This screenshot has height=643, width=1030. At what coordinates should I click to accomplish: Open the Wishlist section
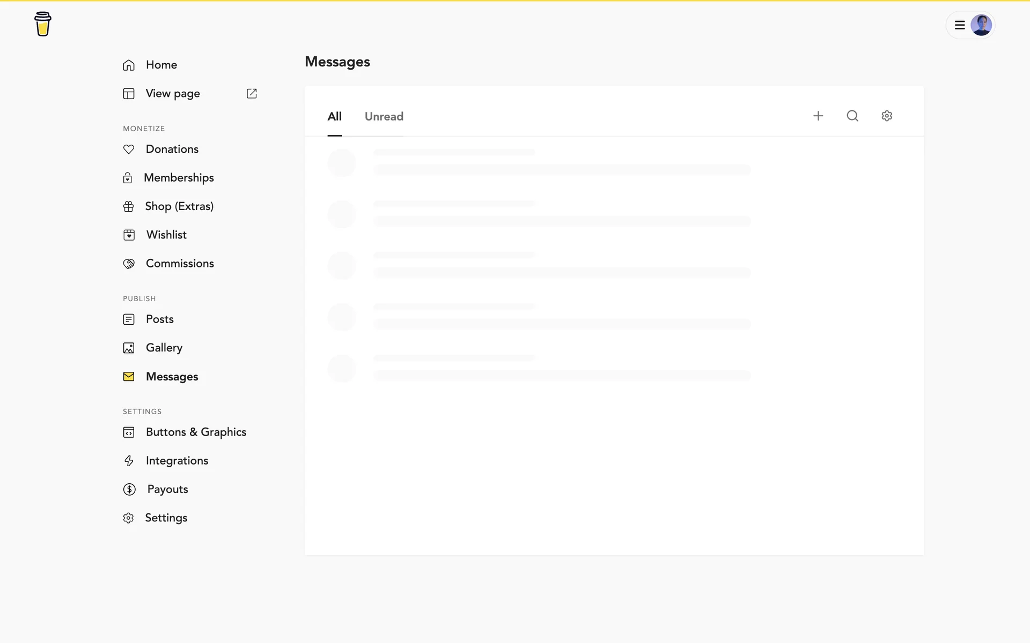166,235
